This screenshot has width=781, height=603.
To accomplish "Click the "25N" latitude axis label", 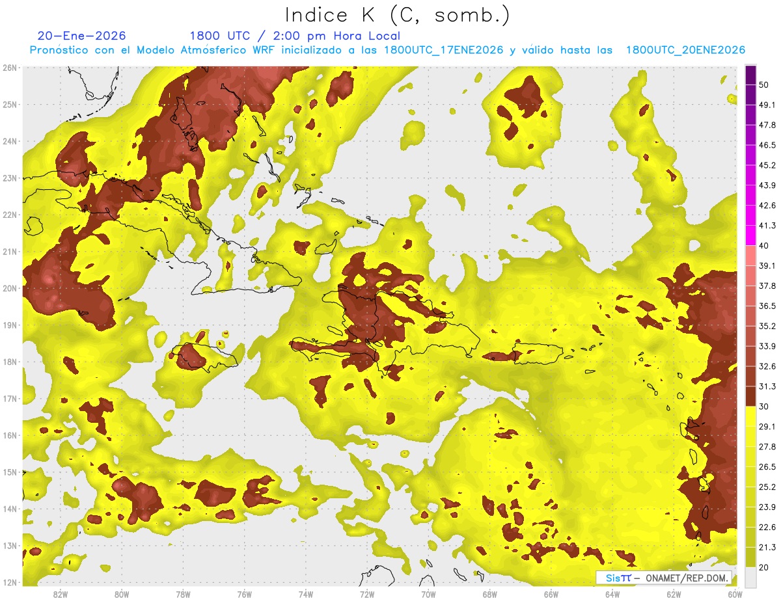I will (x=10, y=105).
